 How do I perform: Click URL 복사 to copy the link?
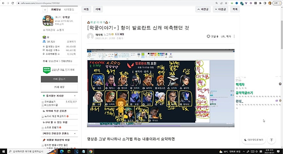click(226, 36)
